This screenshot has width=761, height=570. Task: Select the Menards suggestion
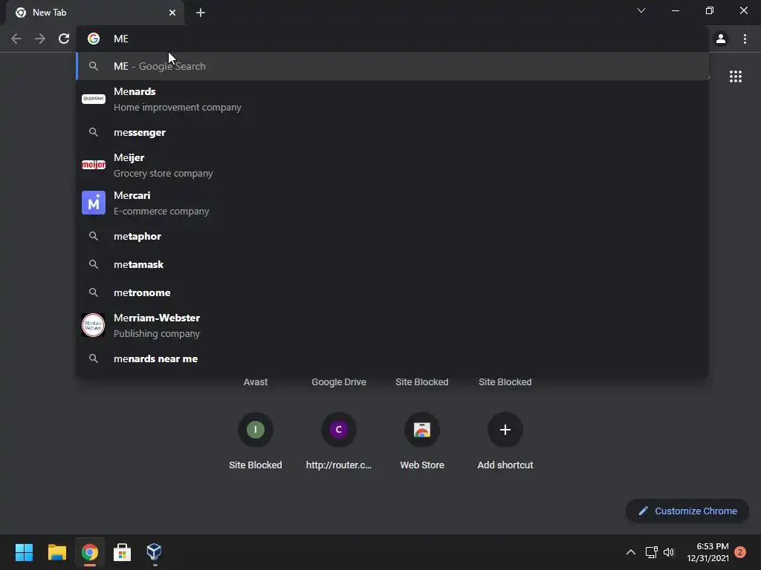(x=392, y=99)
